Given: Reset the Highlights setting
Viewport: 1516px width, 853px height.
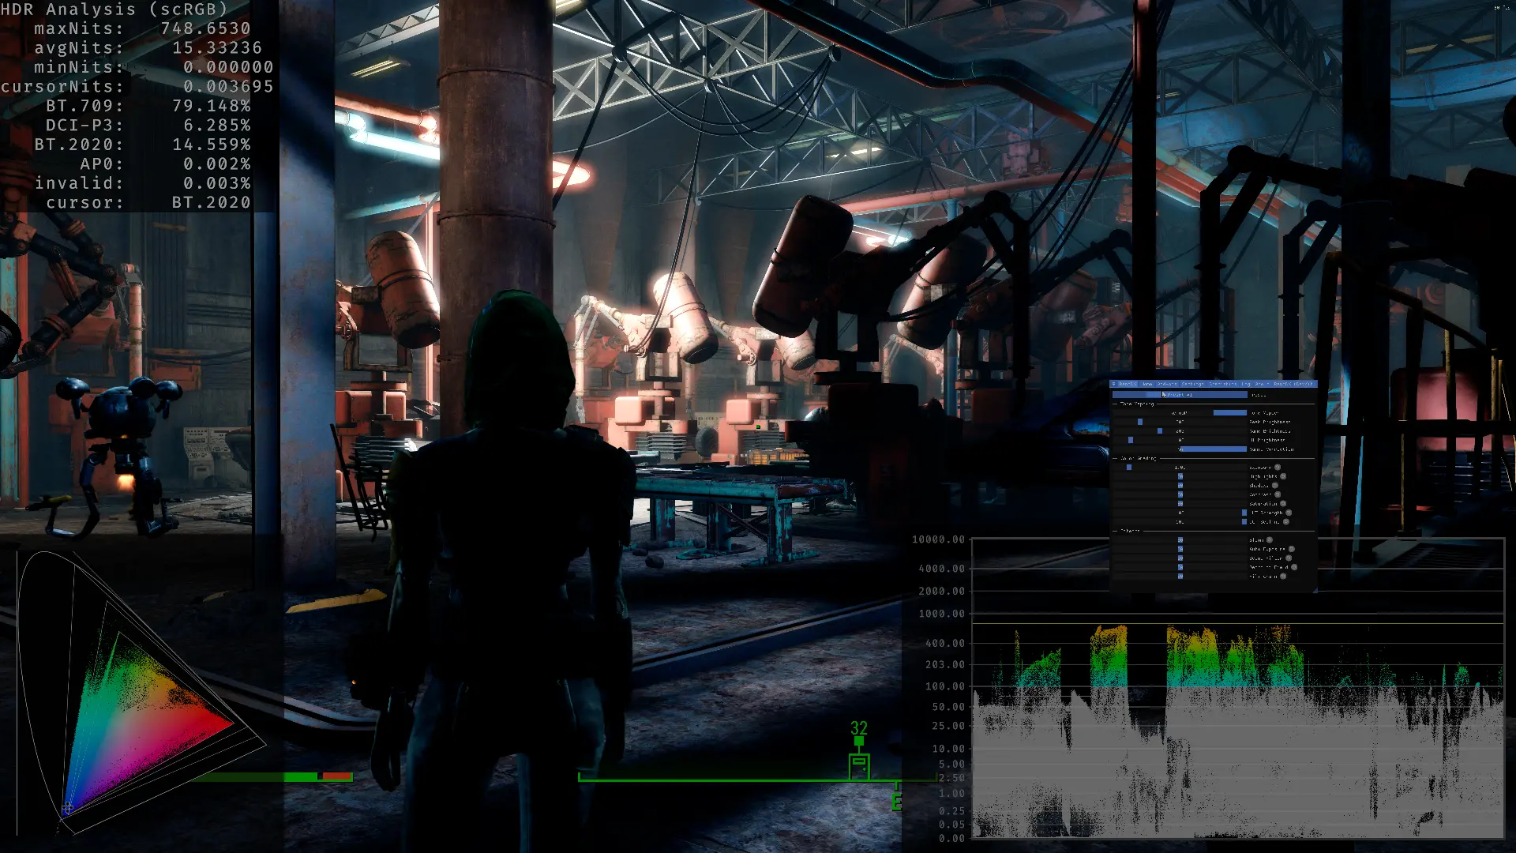Looking at the screenshot, I should pyautogui.click(x=1283, y=476).
